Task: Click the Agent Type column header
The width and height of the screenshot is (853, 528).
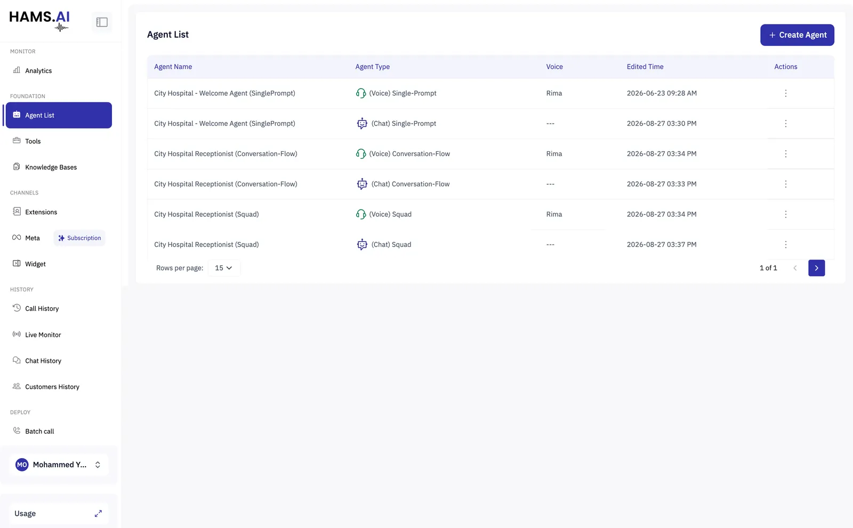Action: click(x=373, y=67)
